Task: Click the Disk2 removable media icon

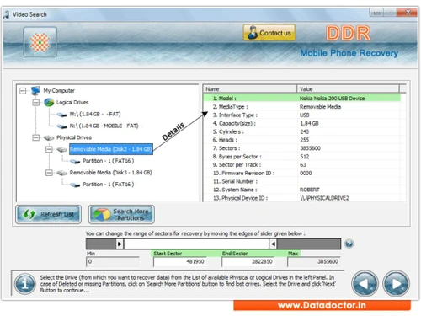Action: point(62,149)
